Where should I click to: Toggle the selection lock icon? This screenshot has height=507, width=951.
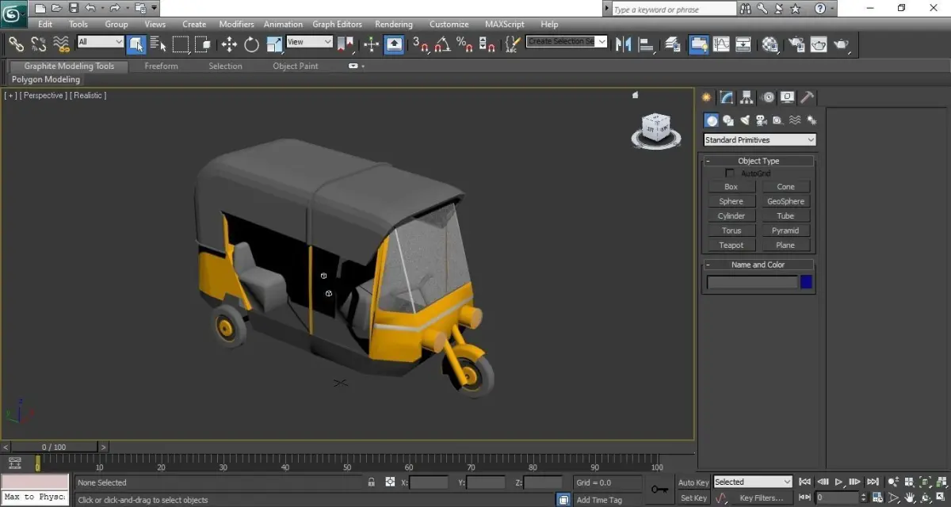click(x=371, y=482)
